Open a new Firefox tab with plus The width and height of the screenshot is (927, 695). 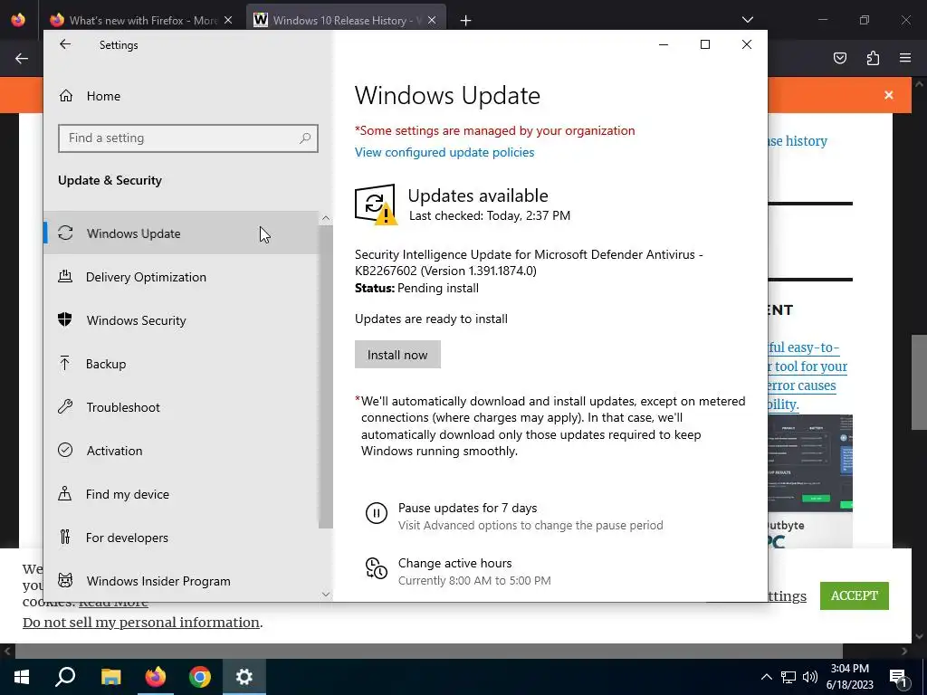point(466,21)
